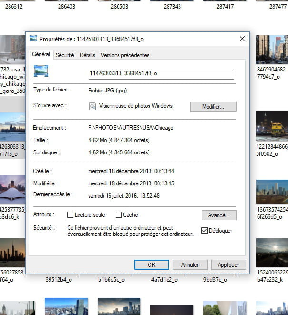Select the Versions précédentes tab
This screenshot has height=315, width=288.
pos(125,55)
